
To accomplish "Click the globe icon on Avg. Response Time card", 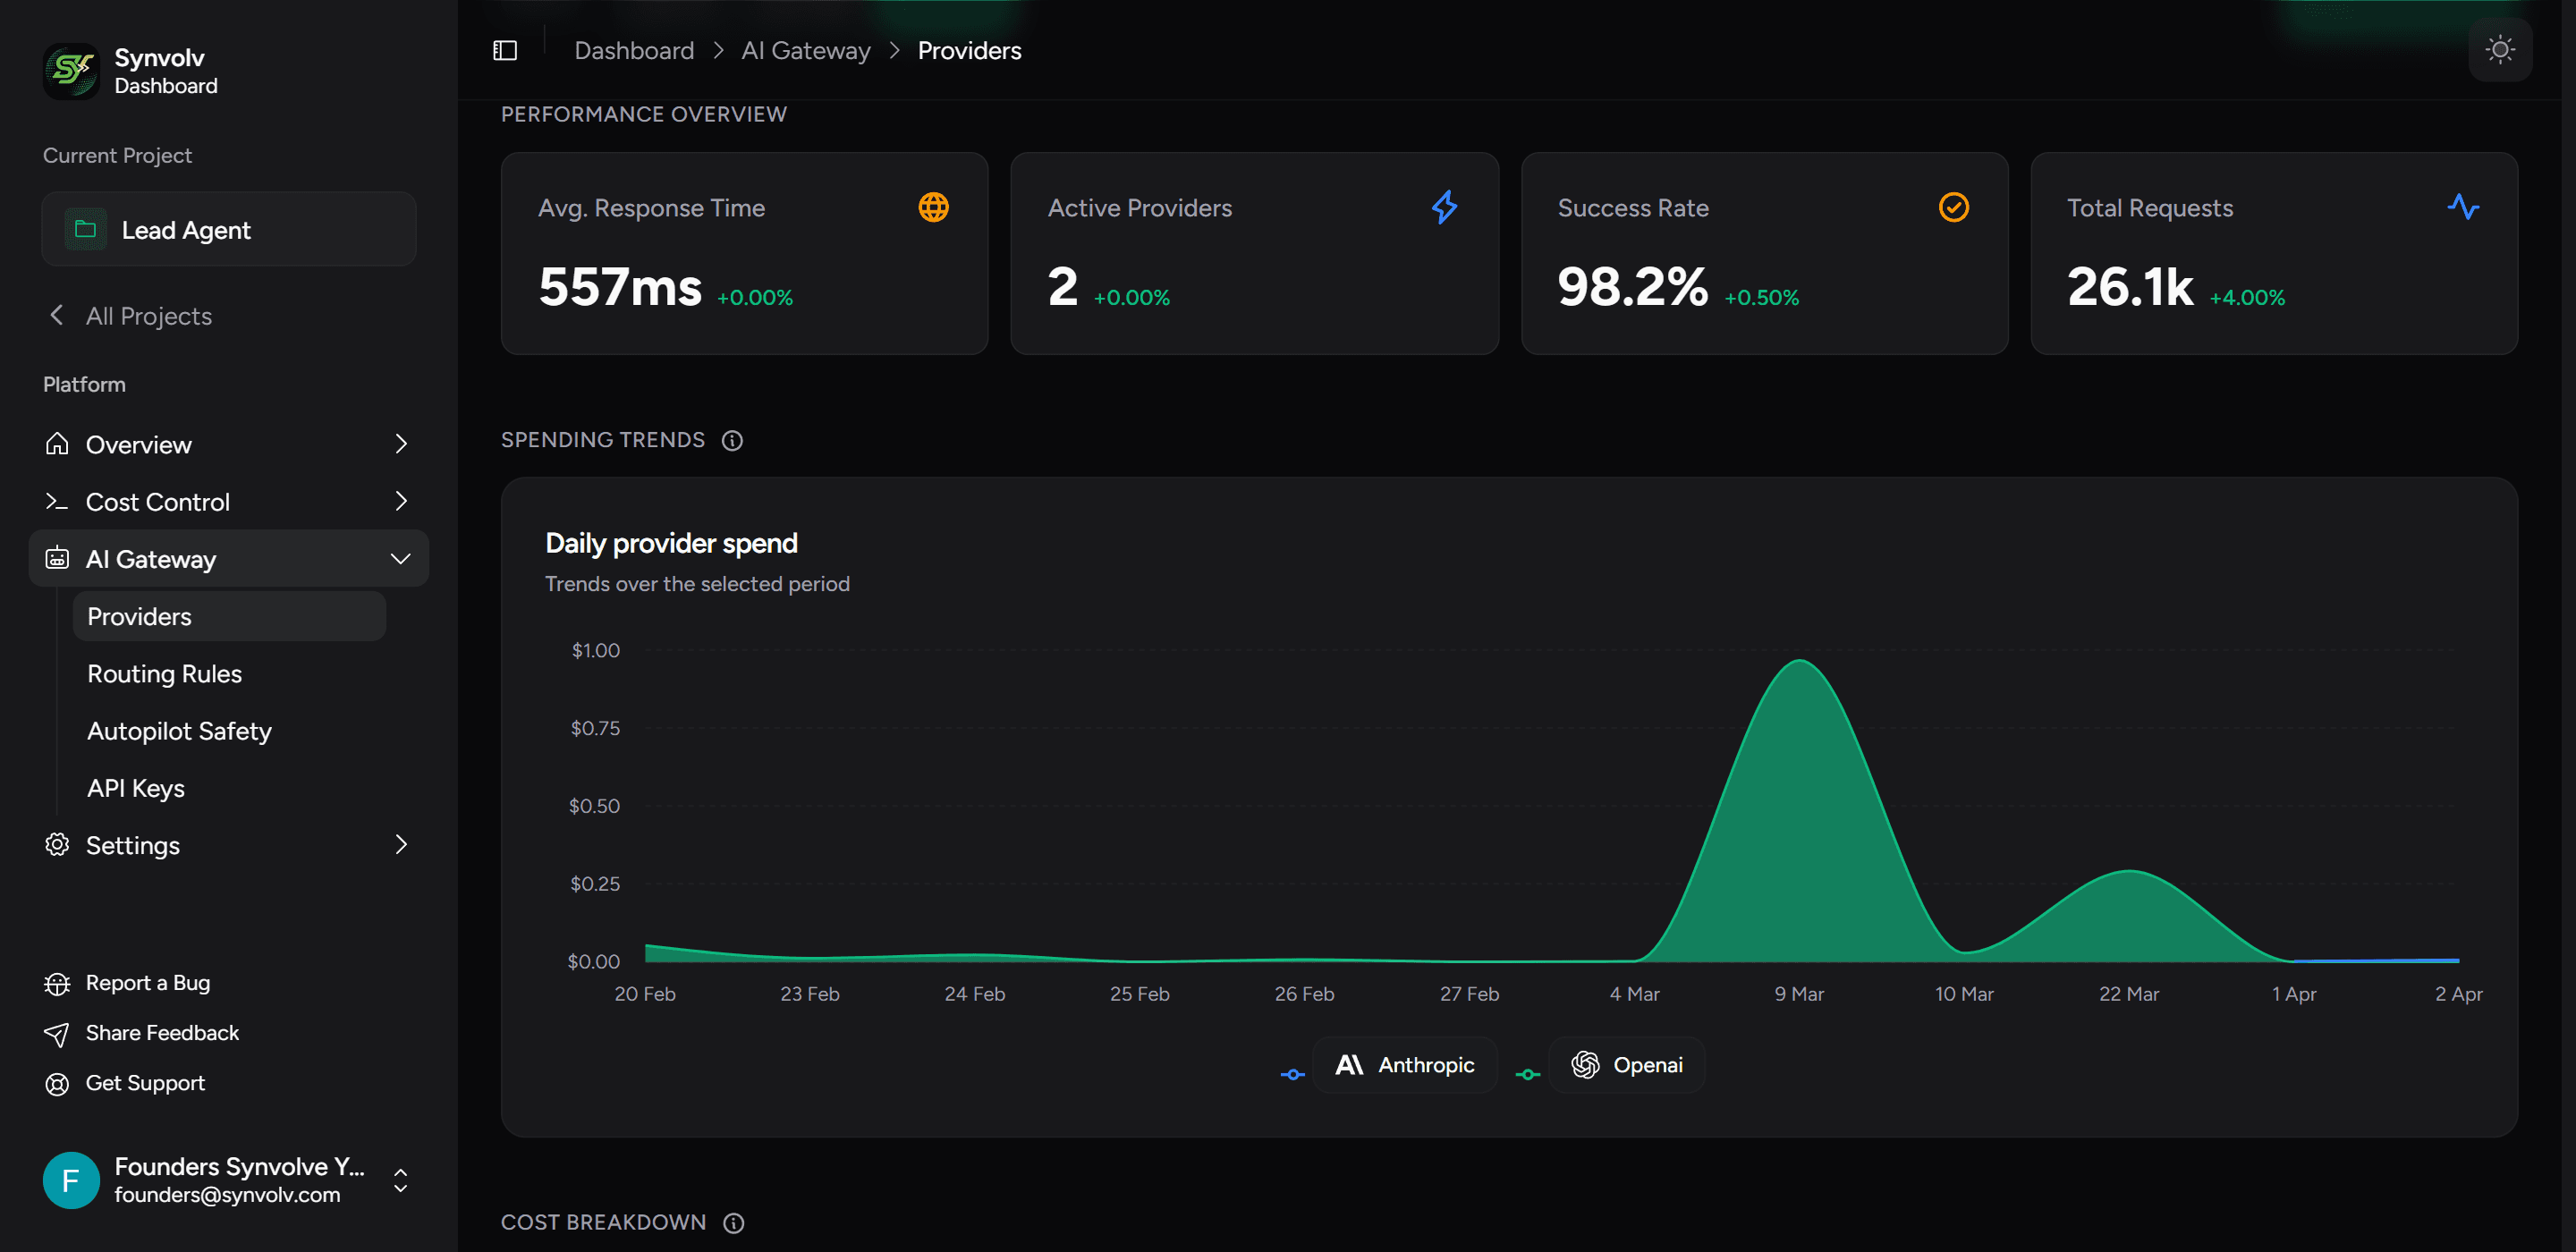I will 932,207.
